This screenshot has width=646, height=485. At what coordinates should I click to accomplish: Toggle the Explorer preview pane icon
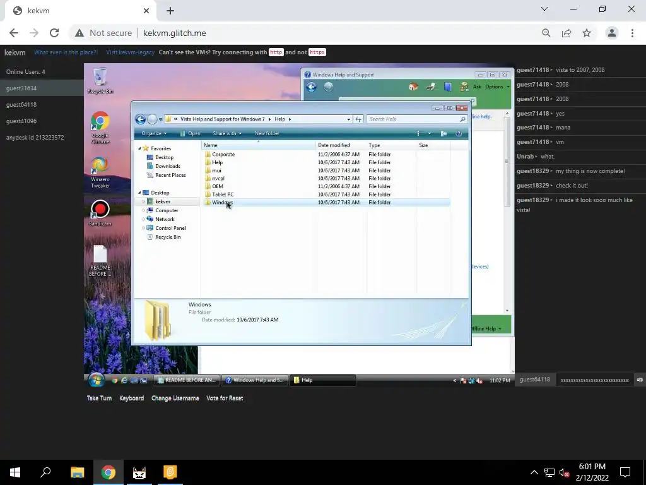443,134
